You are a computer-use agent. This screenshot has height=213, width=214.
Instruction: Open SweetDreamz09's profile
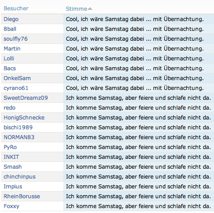coord(26,98)
